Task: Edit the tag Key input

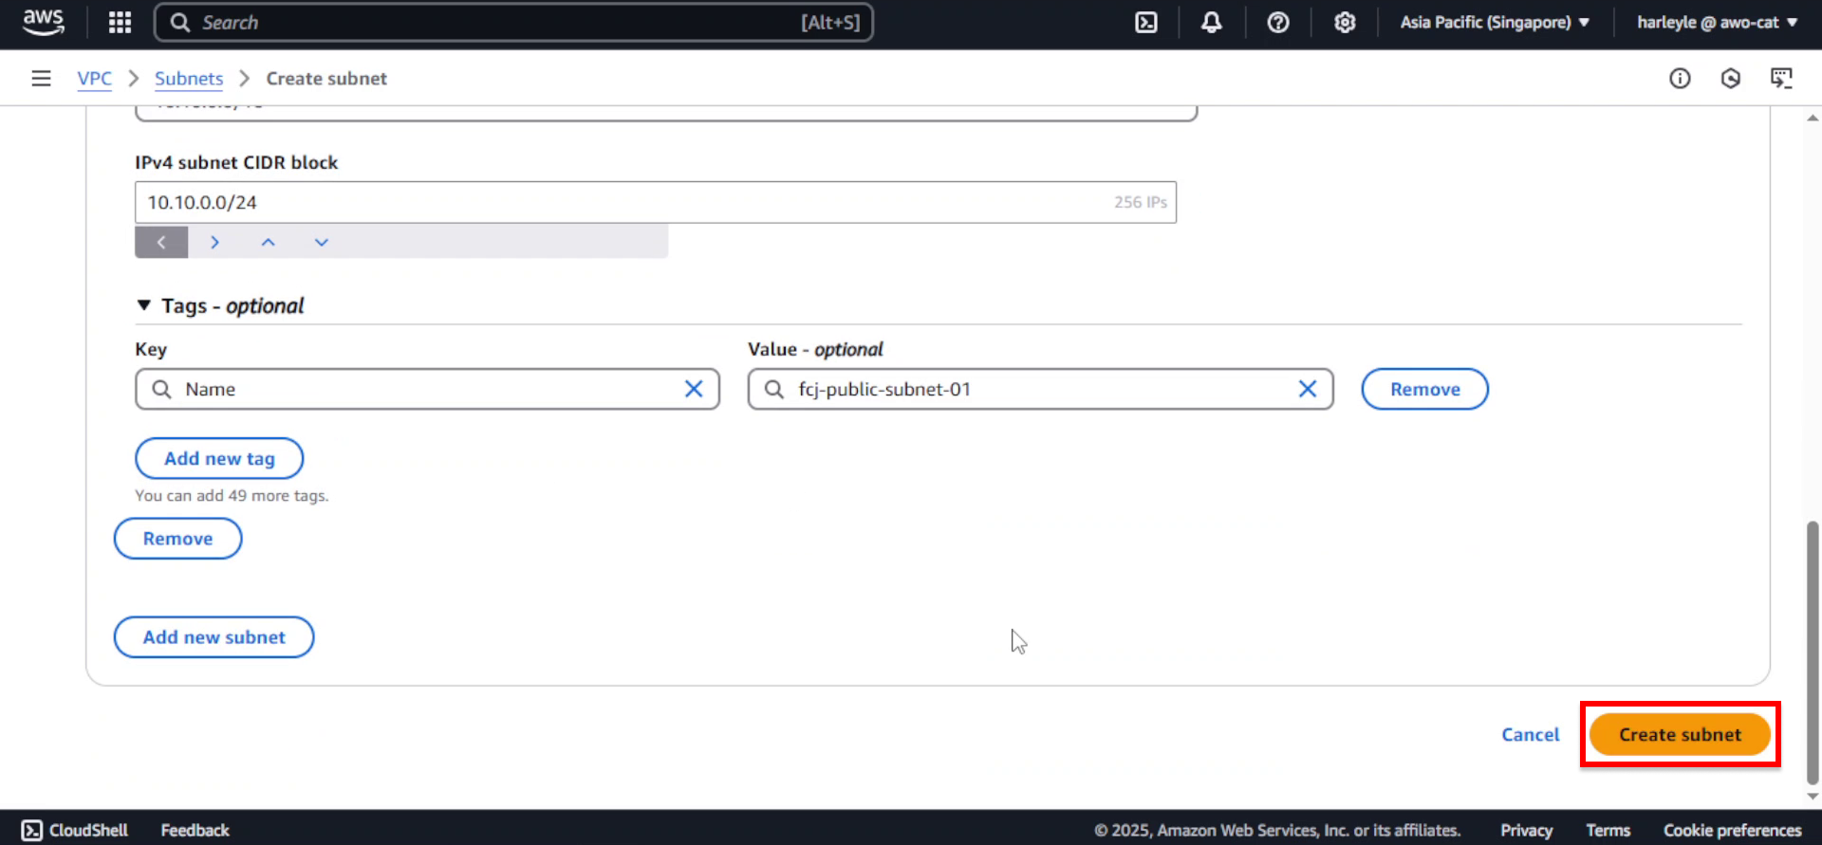Action: [428, 389]
